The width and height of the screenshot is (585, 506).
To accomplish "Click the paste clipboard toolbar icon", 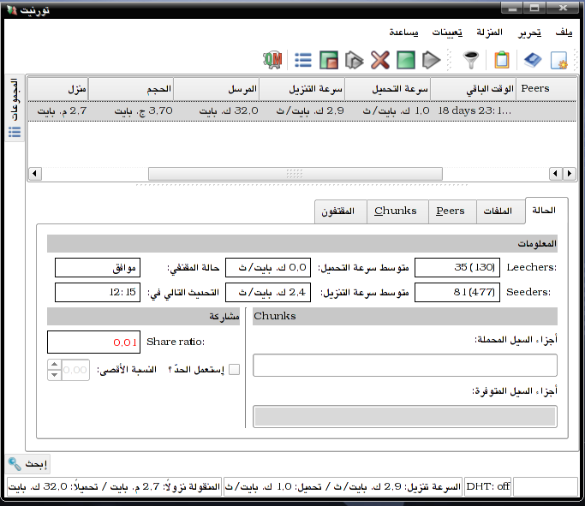I will pos(502,60).
